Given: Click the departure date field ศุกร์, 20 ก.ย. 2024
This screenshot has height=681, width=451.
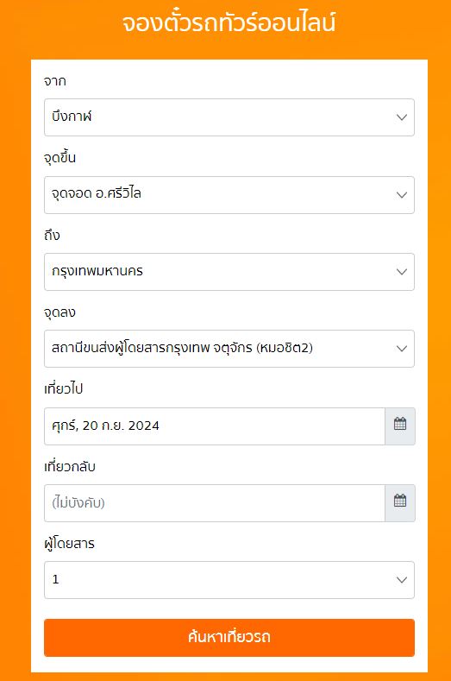Looking at the screenshot, I should pos(215,426).
